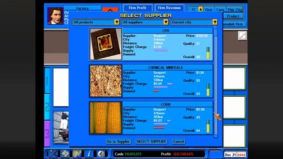
Task: Click Go to Supplier button
Action: 119,141
